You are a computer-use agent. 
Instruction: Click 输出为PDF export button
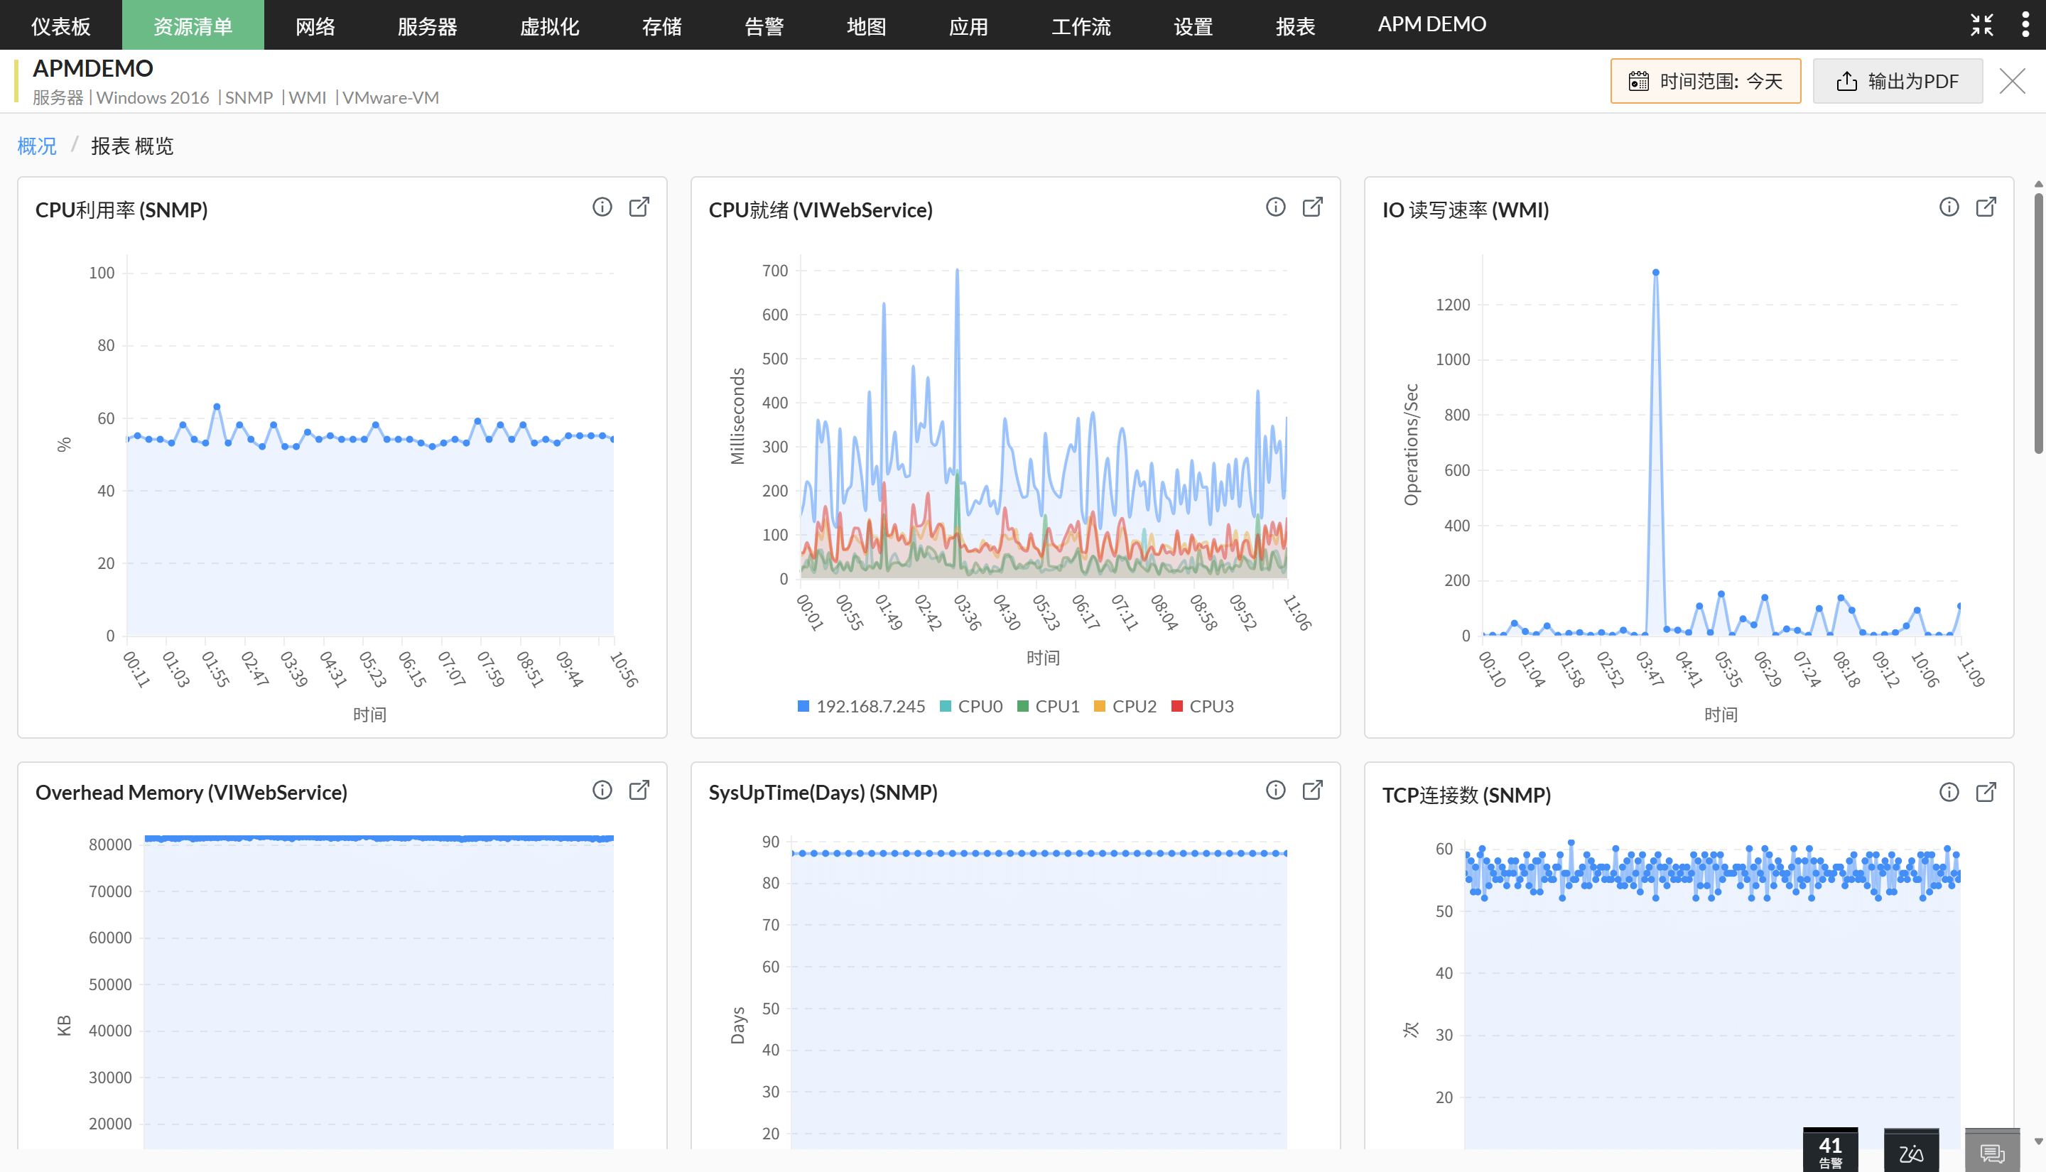click(x=1897, y=81)
